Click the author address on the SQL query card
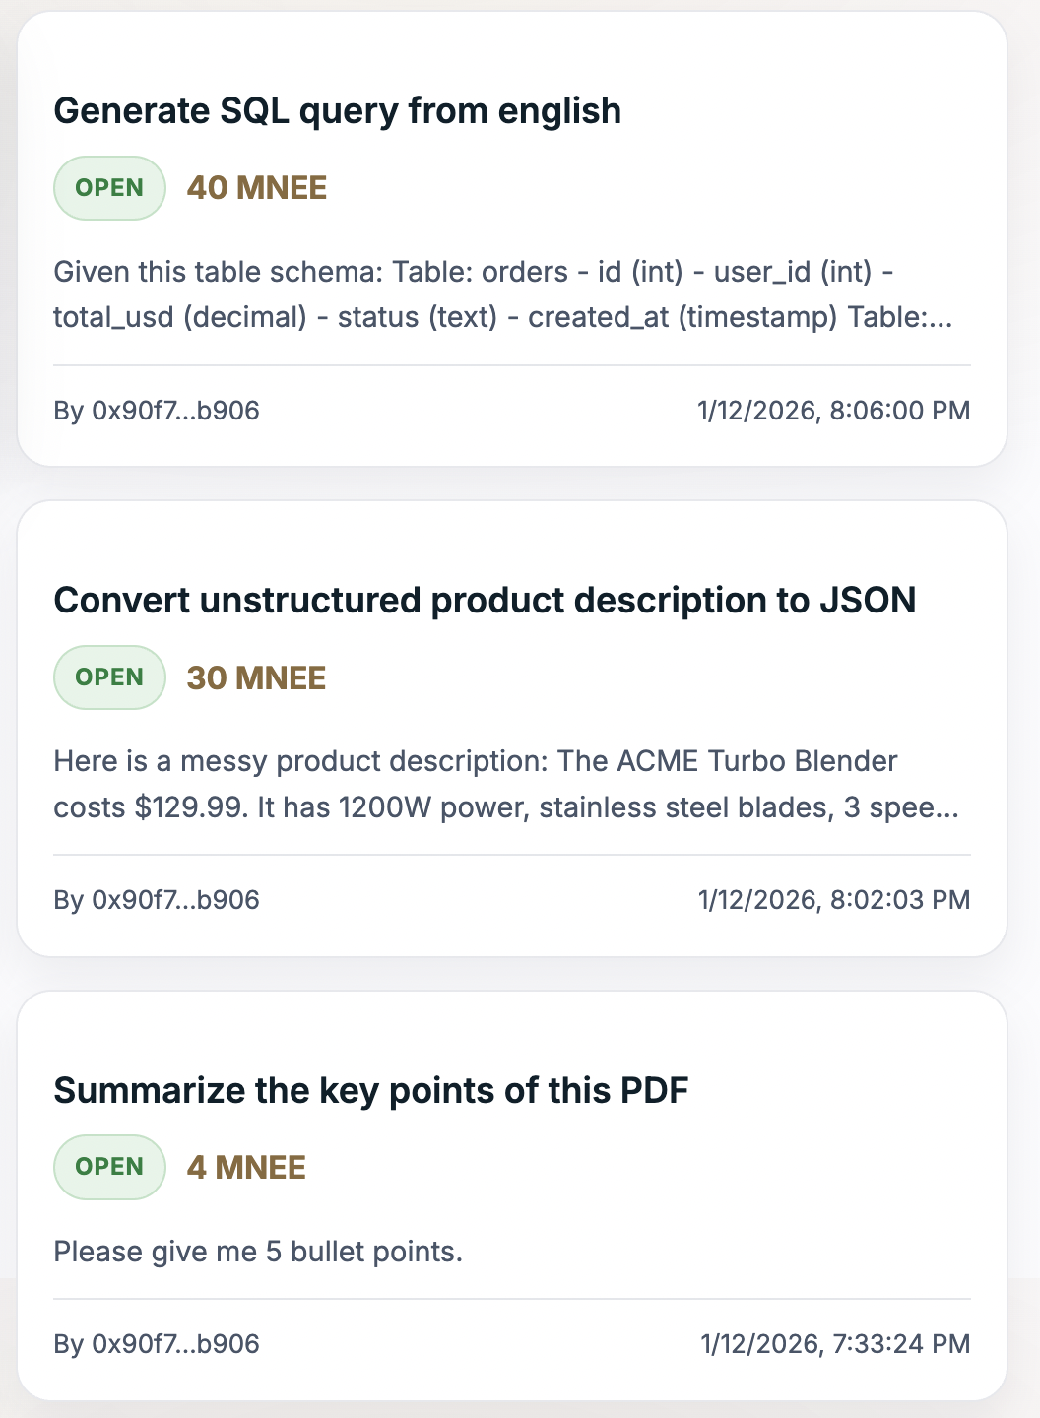 [x=157, y=411]
